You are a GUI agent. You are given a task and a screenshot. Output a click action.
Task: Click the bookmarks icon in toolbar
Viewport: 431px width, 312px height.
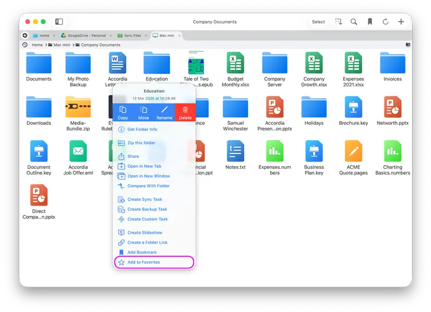(370, 22)
